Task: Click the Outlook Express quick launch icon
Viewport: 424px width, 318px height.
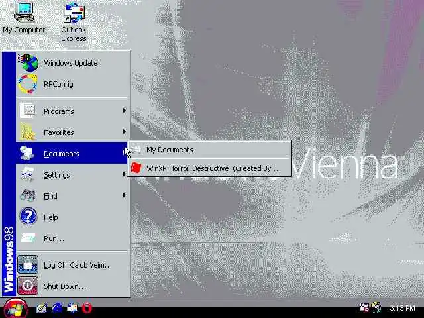Action: [x=72, y=308]
